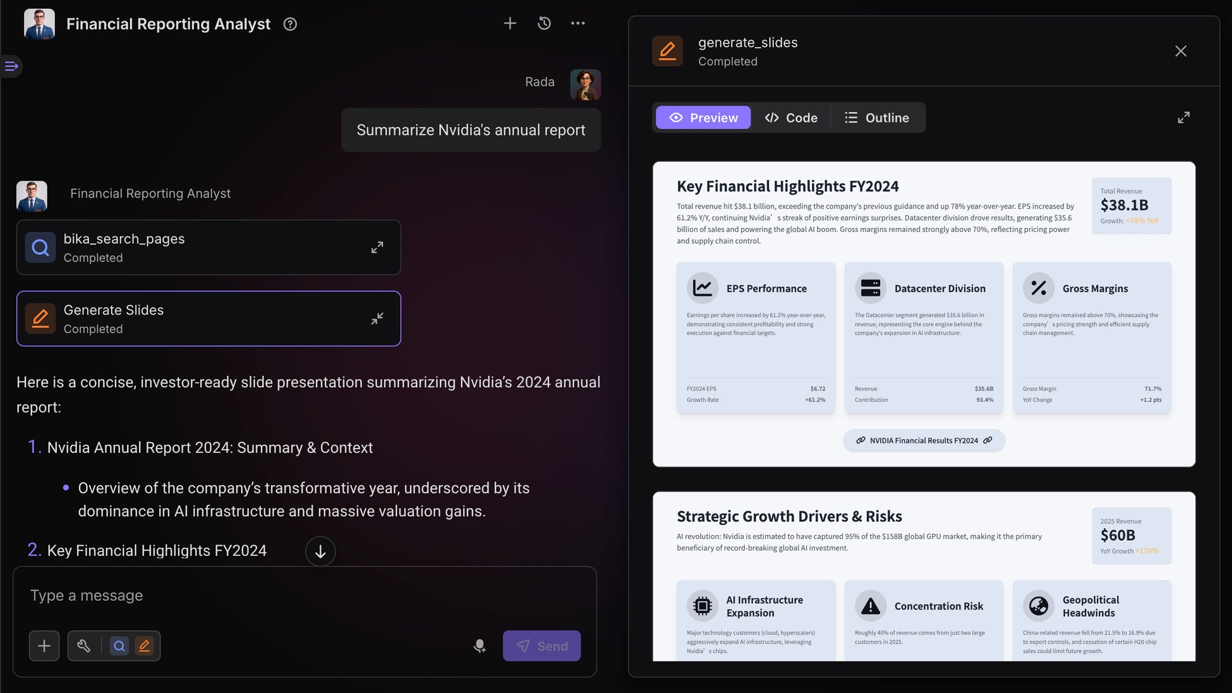The height and width of the screenshot is (693, 1232).
Task: Click the AI Infrastructure Expansion chip icon
Action: pos(703,606)
